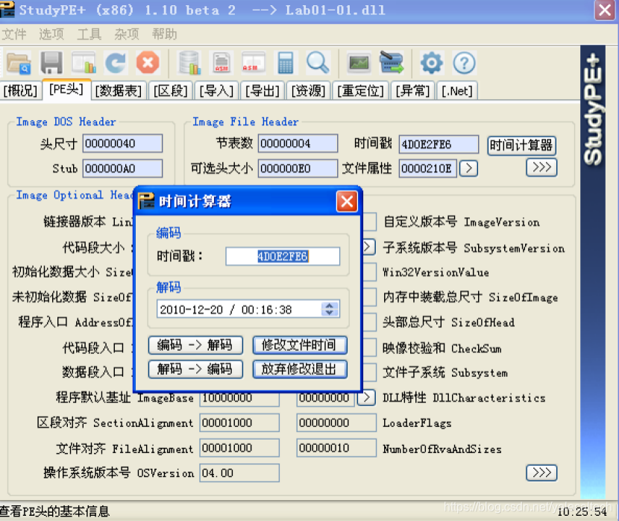
Task: Click the LoaderFlags field 00000000
Action: coord(336,422)
